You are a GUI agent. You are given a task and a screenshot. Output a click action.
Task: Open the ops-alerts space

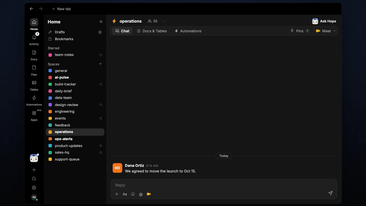pos(75,139)
